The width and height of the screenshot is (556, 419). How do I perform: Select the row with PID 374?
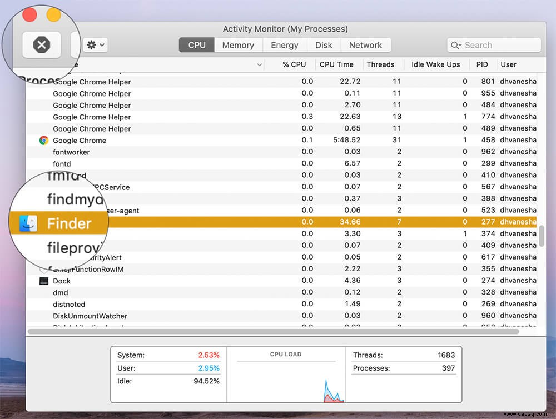tap(281, 233)
